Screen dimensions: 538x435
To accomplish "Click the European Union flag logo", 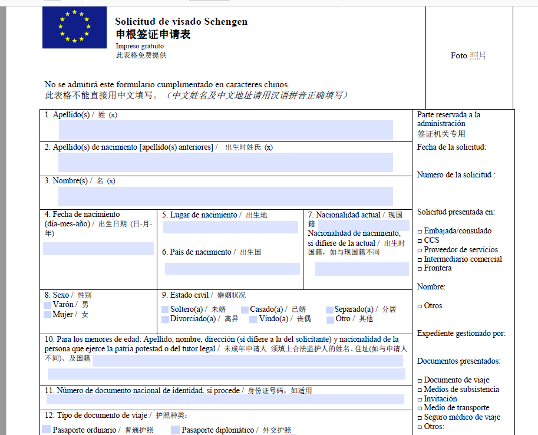I will point(74,28).
